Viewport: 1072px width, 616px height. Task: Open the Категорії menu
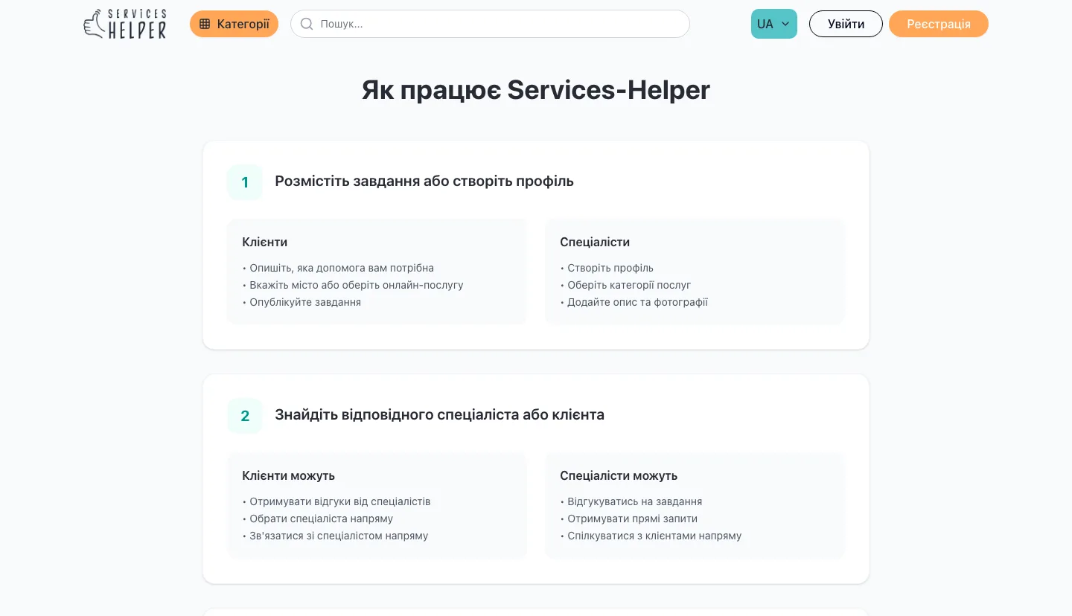(234, 24)
